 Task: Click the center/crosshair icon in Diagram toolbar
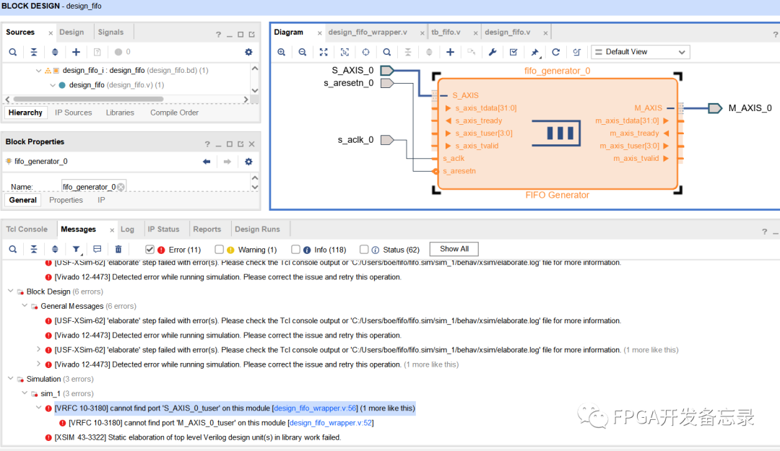(x=365, y=52)
